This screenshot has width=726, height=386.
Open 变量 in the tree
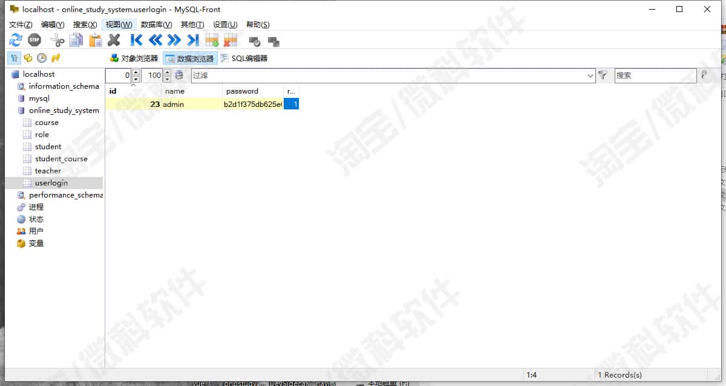[x=36, y=243]
